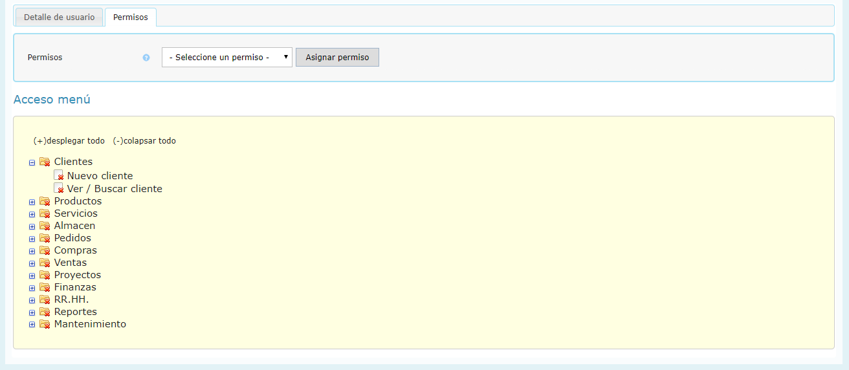849x370 pixels.
Task: Click the Reportes folder icon
Action: [45, 312]
